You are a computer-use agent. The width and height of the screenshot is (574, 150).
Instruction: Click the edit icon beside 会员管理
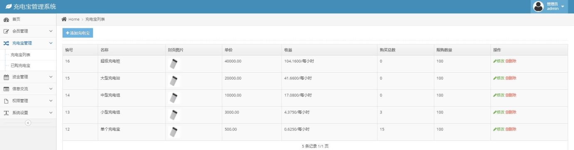6,31
